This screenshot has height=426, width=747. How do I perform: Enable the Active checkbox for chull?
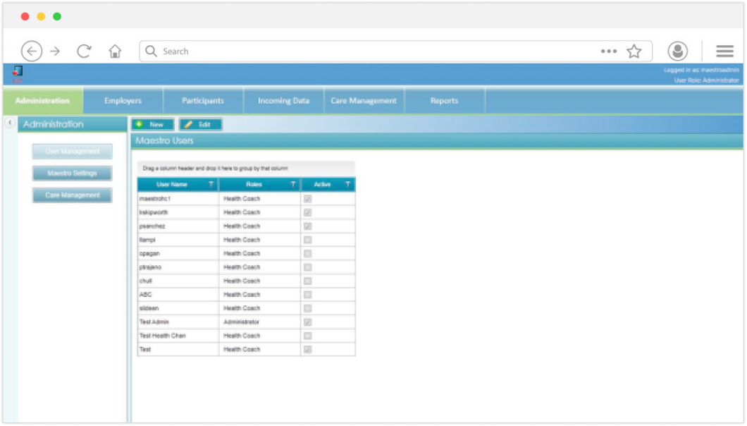point(308,281)
